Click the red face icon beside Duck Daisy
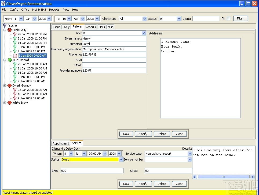The width and height of the screenshot is (259, 195). (9, 30)
